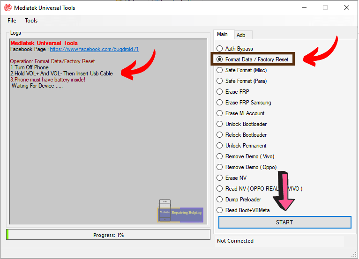This screenshot has width=359, height=259.
Task: Select Erase FRP Samsung option
Action: [244, 103]
